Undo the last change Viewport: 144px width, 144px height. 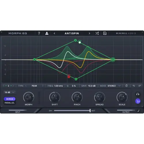(x=134, y=86)
